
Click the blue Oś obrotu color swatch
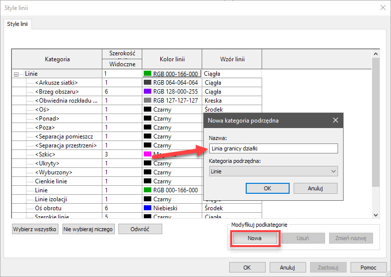coord(147,208)
